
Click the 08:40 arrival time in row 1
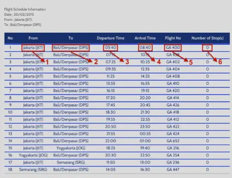point(145,47)
